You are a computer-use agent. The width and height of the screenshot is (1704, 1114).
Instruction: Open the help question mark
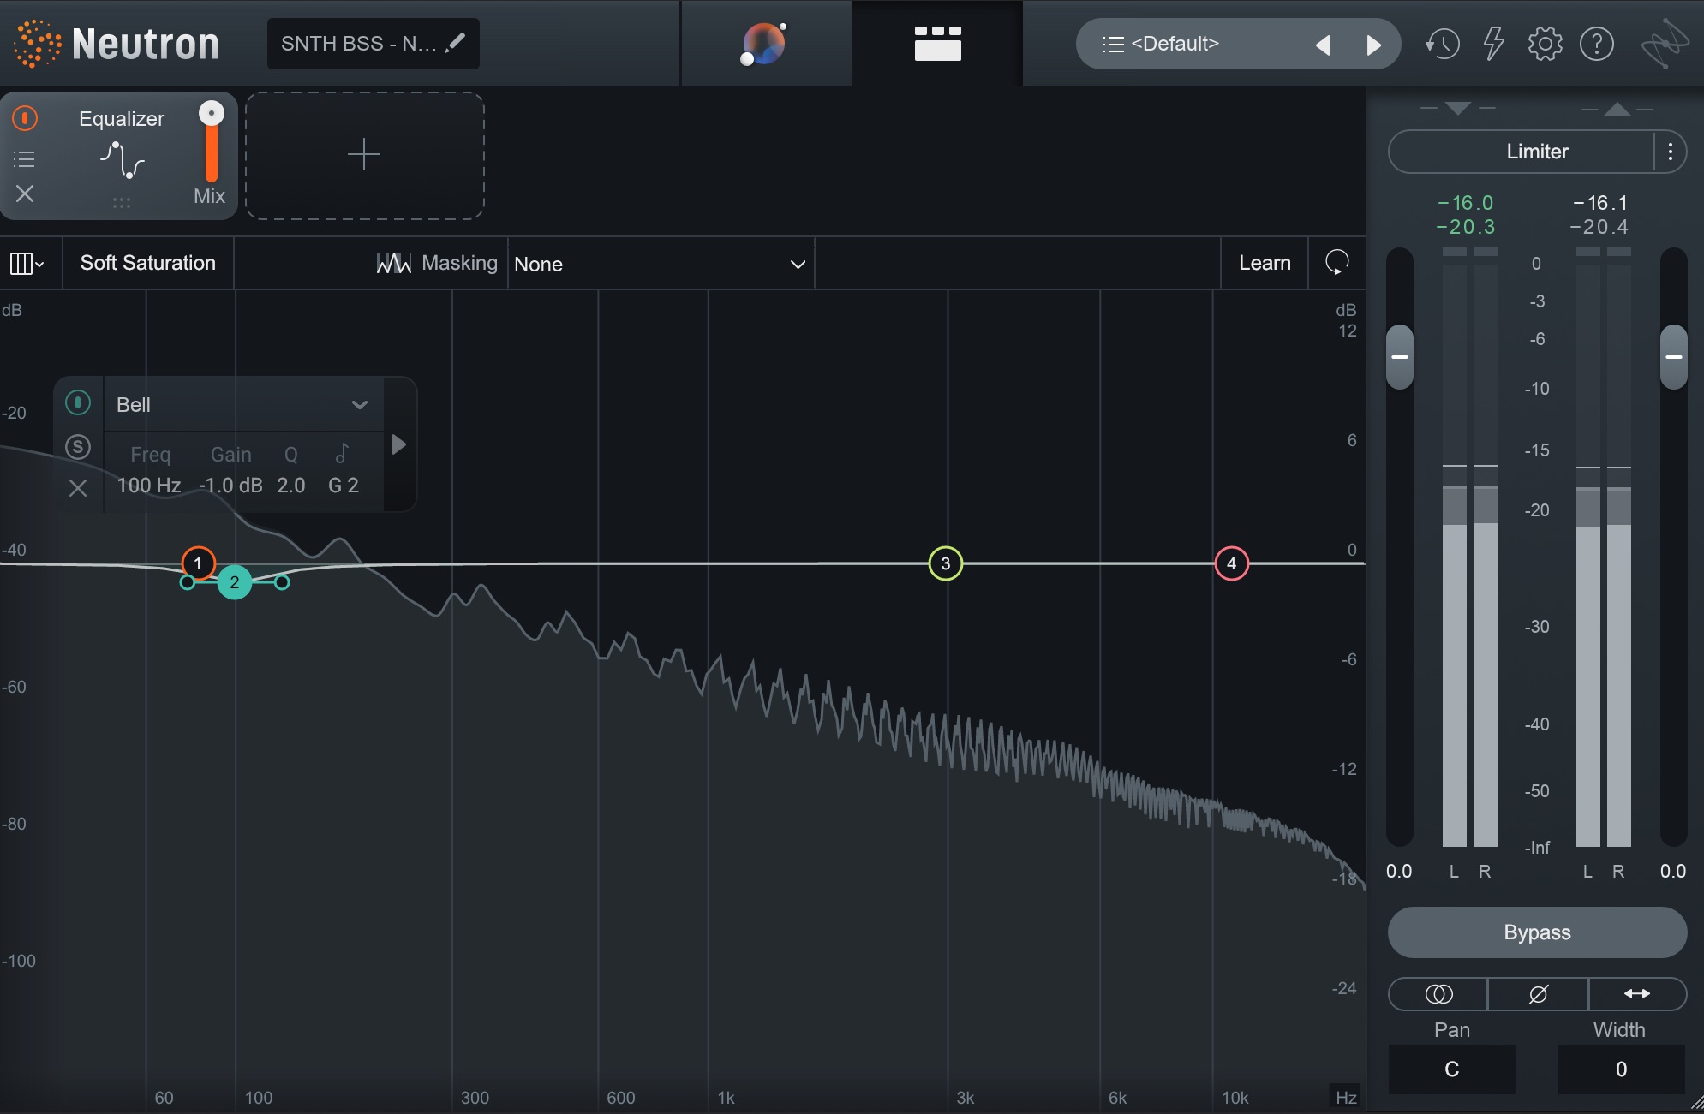1597,44
